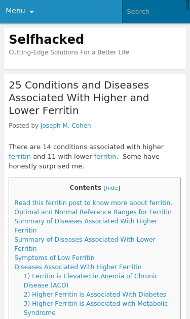Open the Menu dropdown
This screenshot has width=190, height=319.
click(20, 11)
